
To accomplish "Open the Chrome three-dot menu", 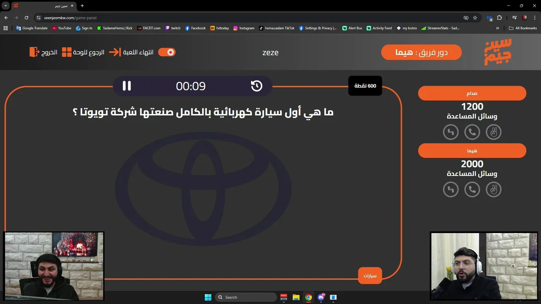I will click(x=534, y=18).
